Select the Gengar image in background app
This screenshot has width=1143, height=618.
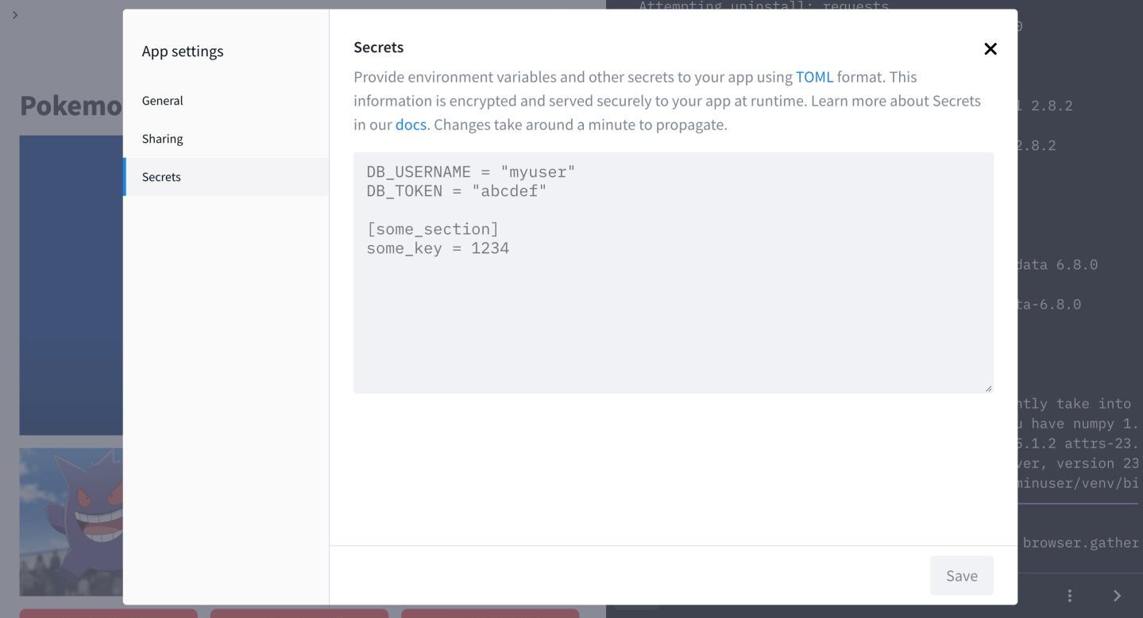pos(71,522)
